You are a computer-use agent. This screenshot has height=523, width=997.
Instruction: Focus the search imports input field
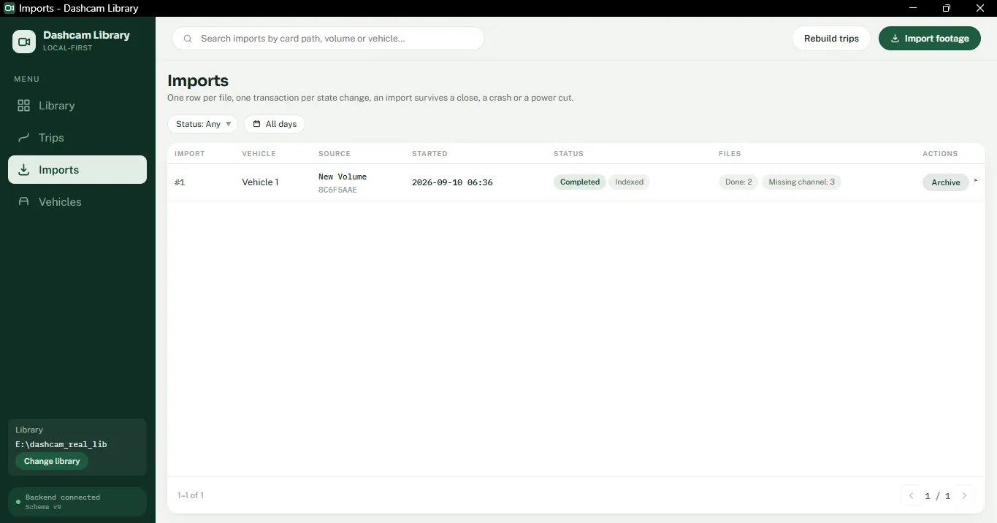pyautogui.click(x=328, y=39)
